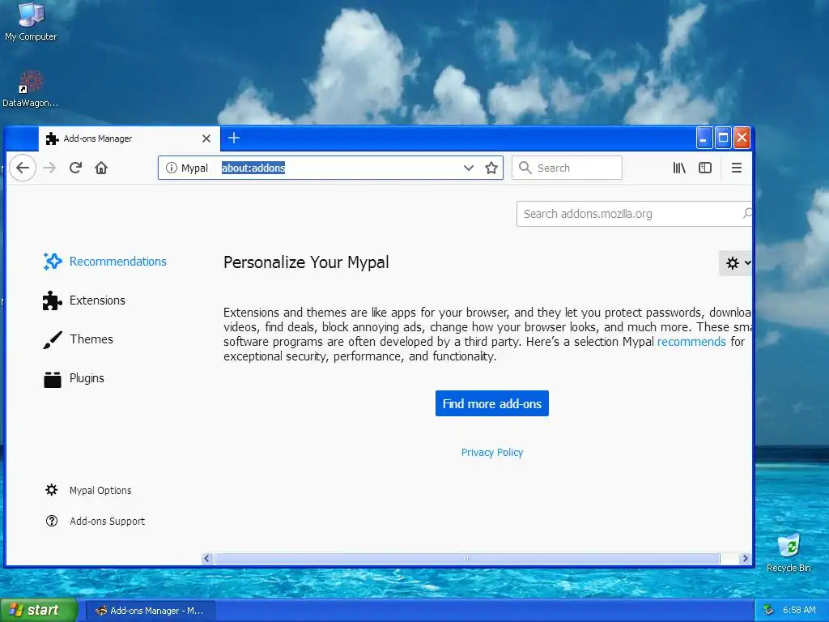829x622 pixels.
Task: Open the home page via house icon
Action: click(x=101, y=168)
